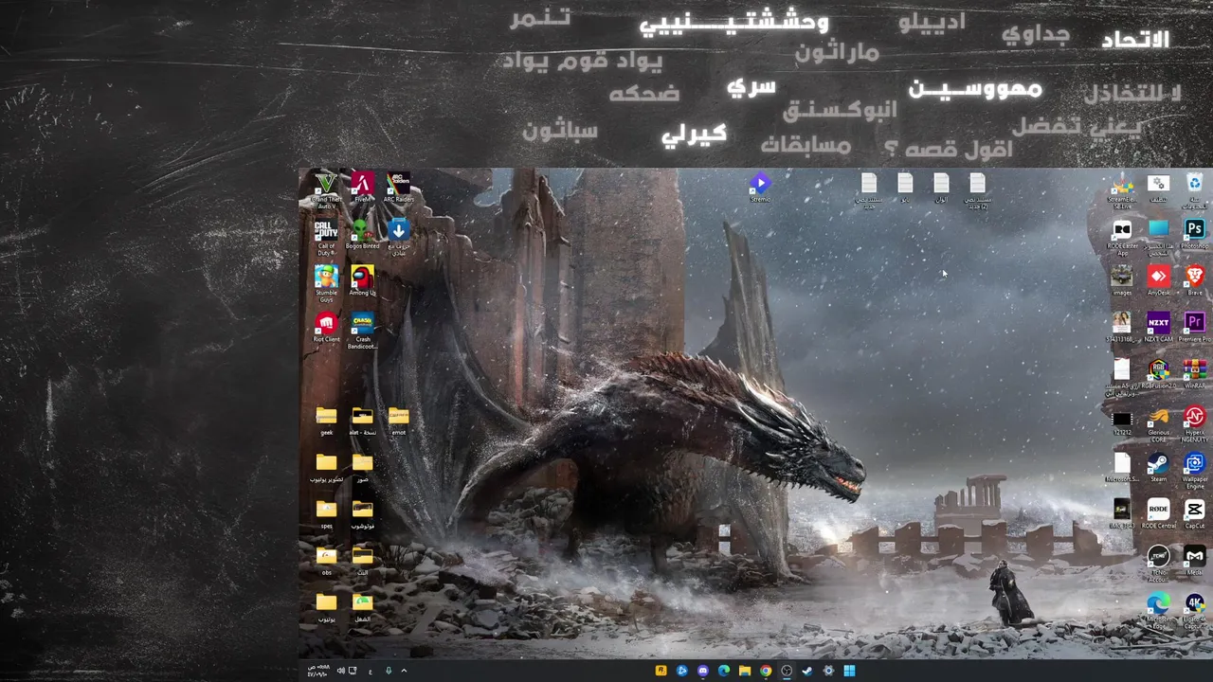
Task: Open the WinRAR desktop shortcut
Action: tap(1194, 373)
